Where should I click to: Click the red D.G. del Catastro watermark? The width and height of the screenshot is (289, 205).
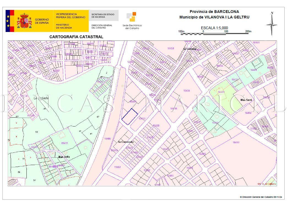266,184
